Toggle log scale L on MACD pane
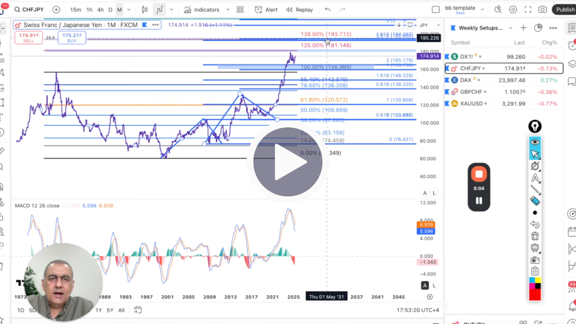The width and height of the screenshot is (576, 324). [x=434, y=286]
